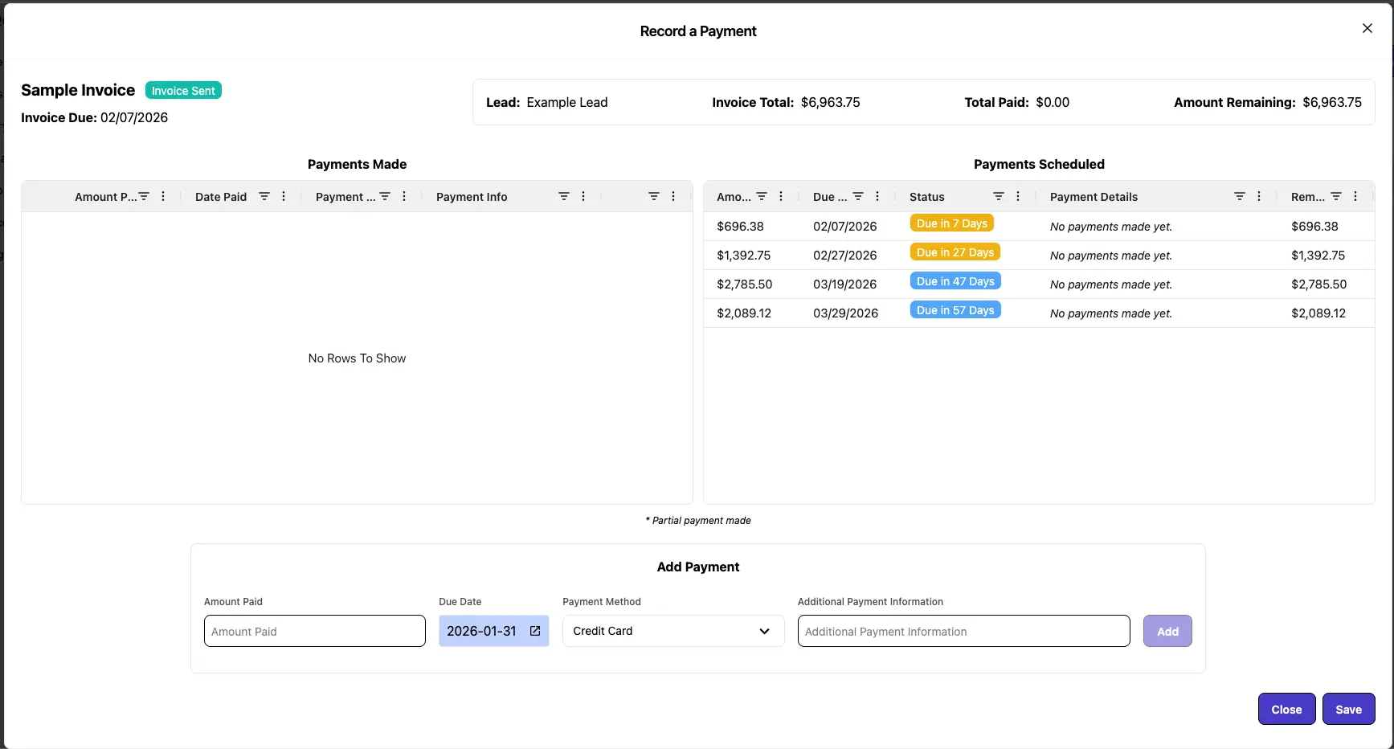The width and height of the screenshot is (1394, 749).
Task: Open the date picker icon in Due Date
Action: tap(535, 632)
